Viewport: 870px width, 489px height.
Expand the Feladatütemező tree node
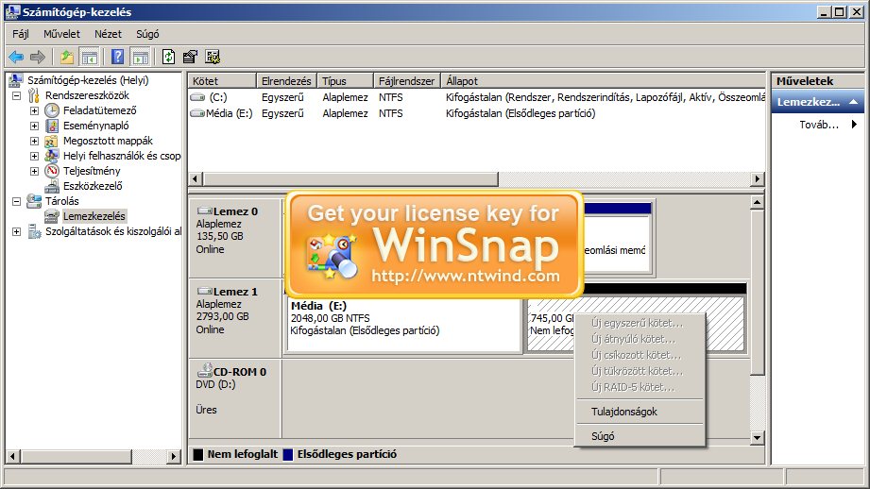(x=34, y=110)
